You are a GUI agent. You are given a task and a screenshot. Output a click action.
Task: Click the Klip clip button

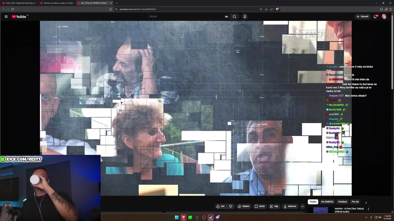pyautogui.click(x=274, y=206)
